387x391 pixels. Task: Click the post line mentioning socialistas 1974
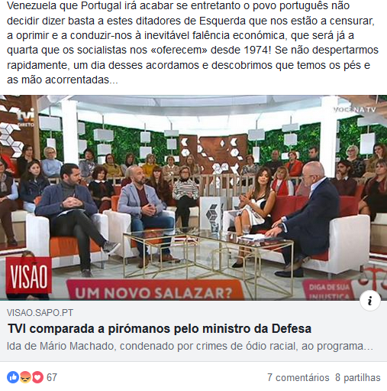pyautogui.click(x=192, y=50)
